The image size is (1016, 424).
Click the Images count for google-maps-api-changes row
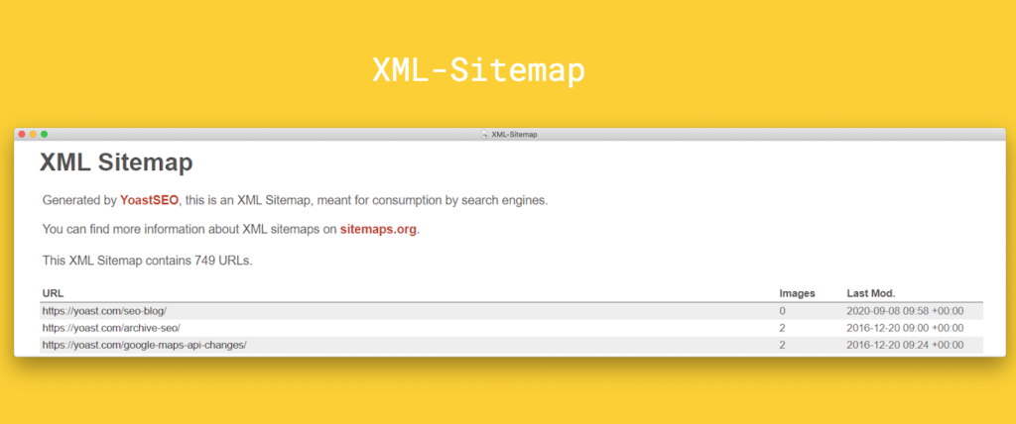[782, 345]
